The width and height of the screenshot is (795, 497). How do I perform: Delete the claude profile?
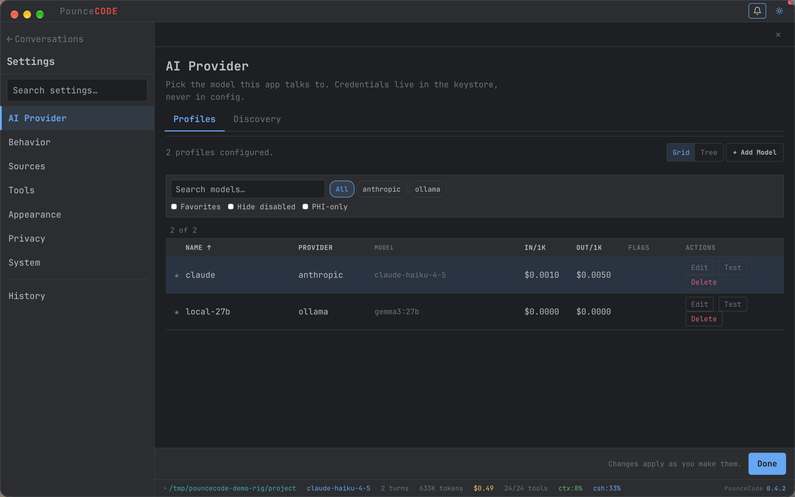tap(704, 282)
